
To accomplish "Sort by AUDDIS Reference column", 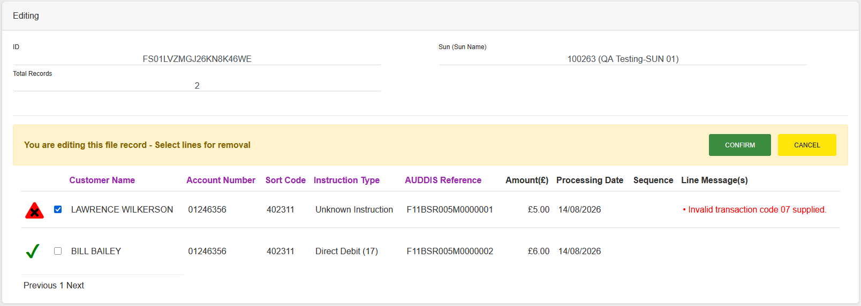I will click(x=443, y=181).
